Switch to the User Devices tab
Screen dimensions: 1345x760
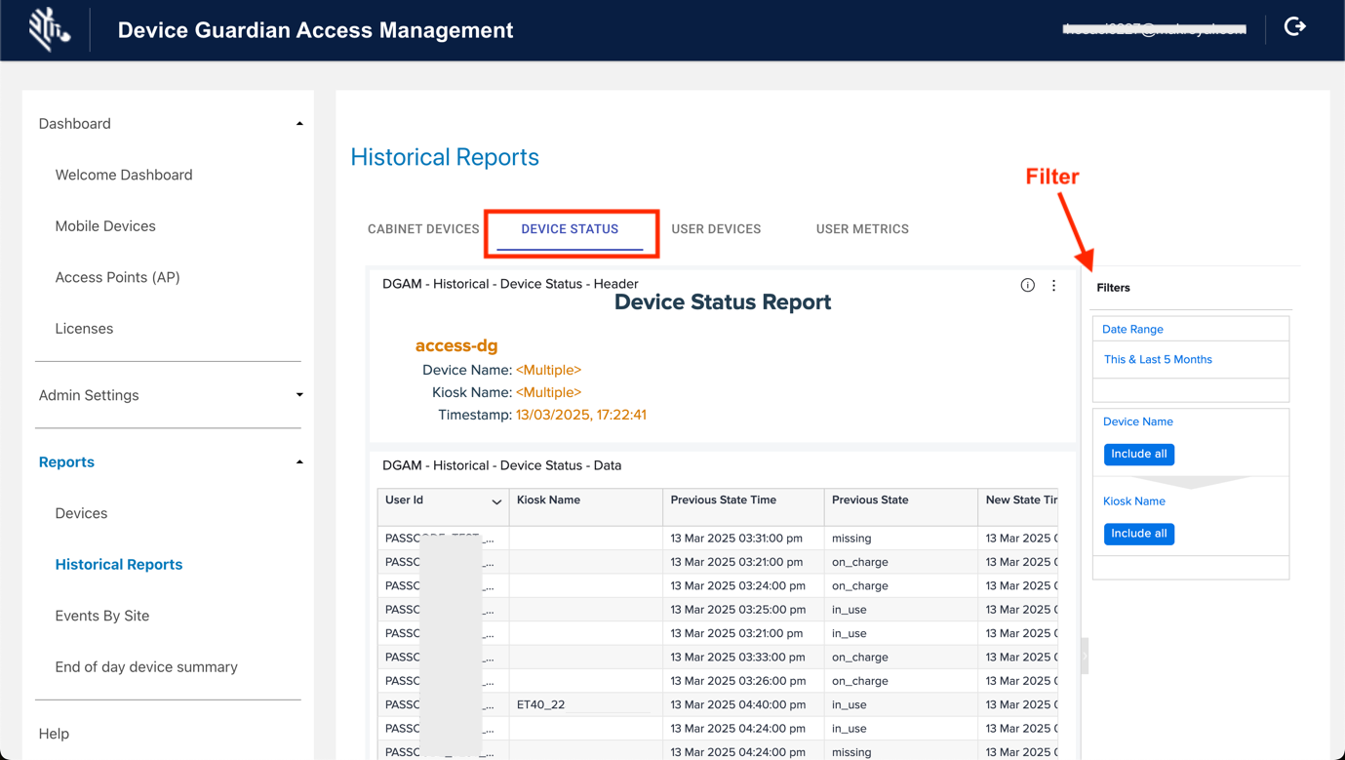tap(716, 229)
